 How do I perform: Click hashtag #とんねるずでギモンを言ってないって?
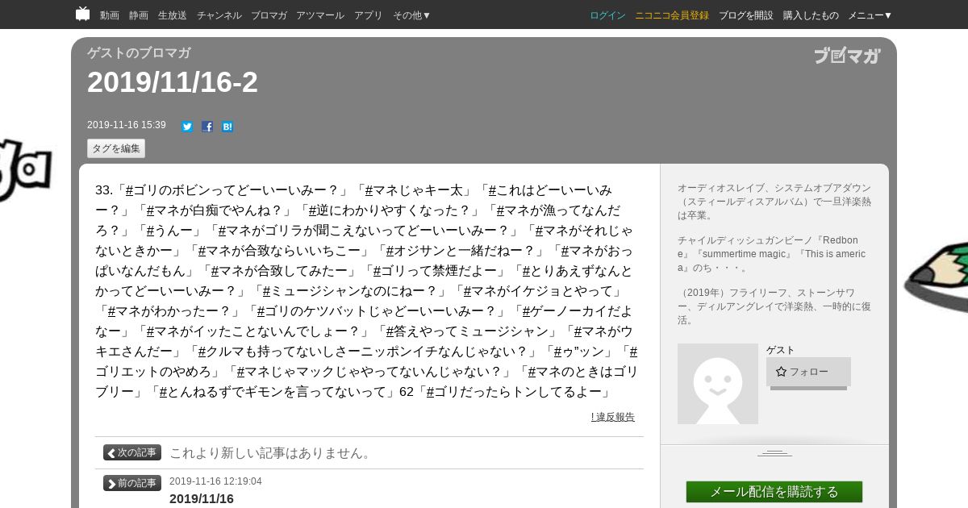click(x=273, y=392)
